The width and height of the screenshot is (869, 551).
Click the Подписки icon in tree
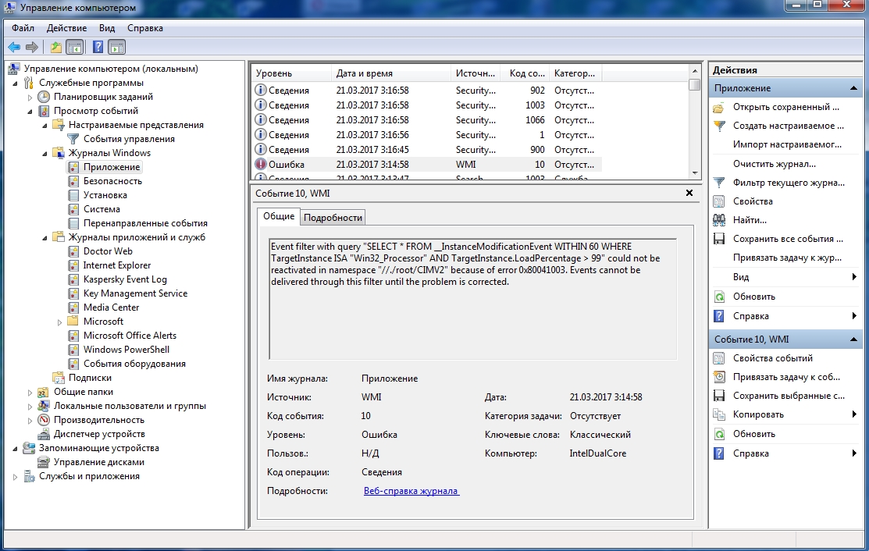click(x=59, y=378)
